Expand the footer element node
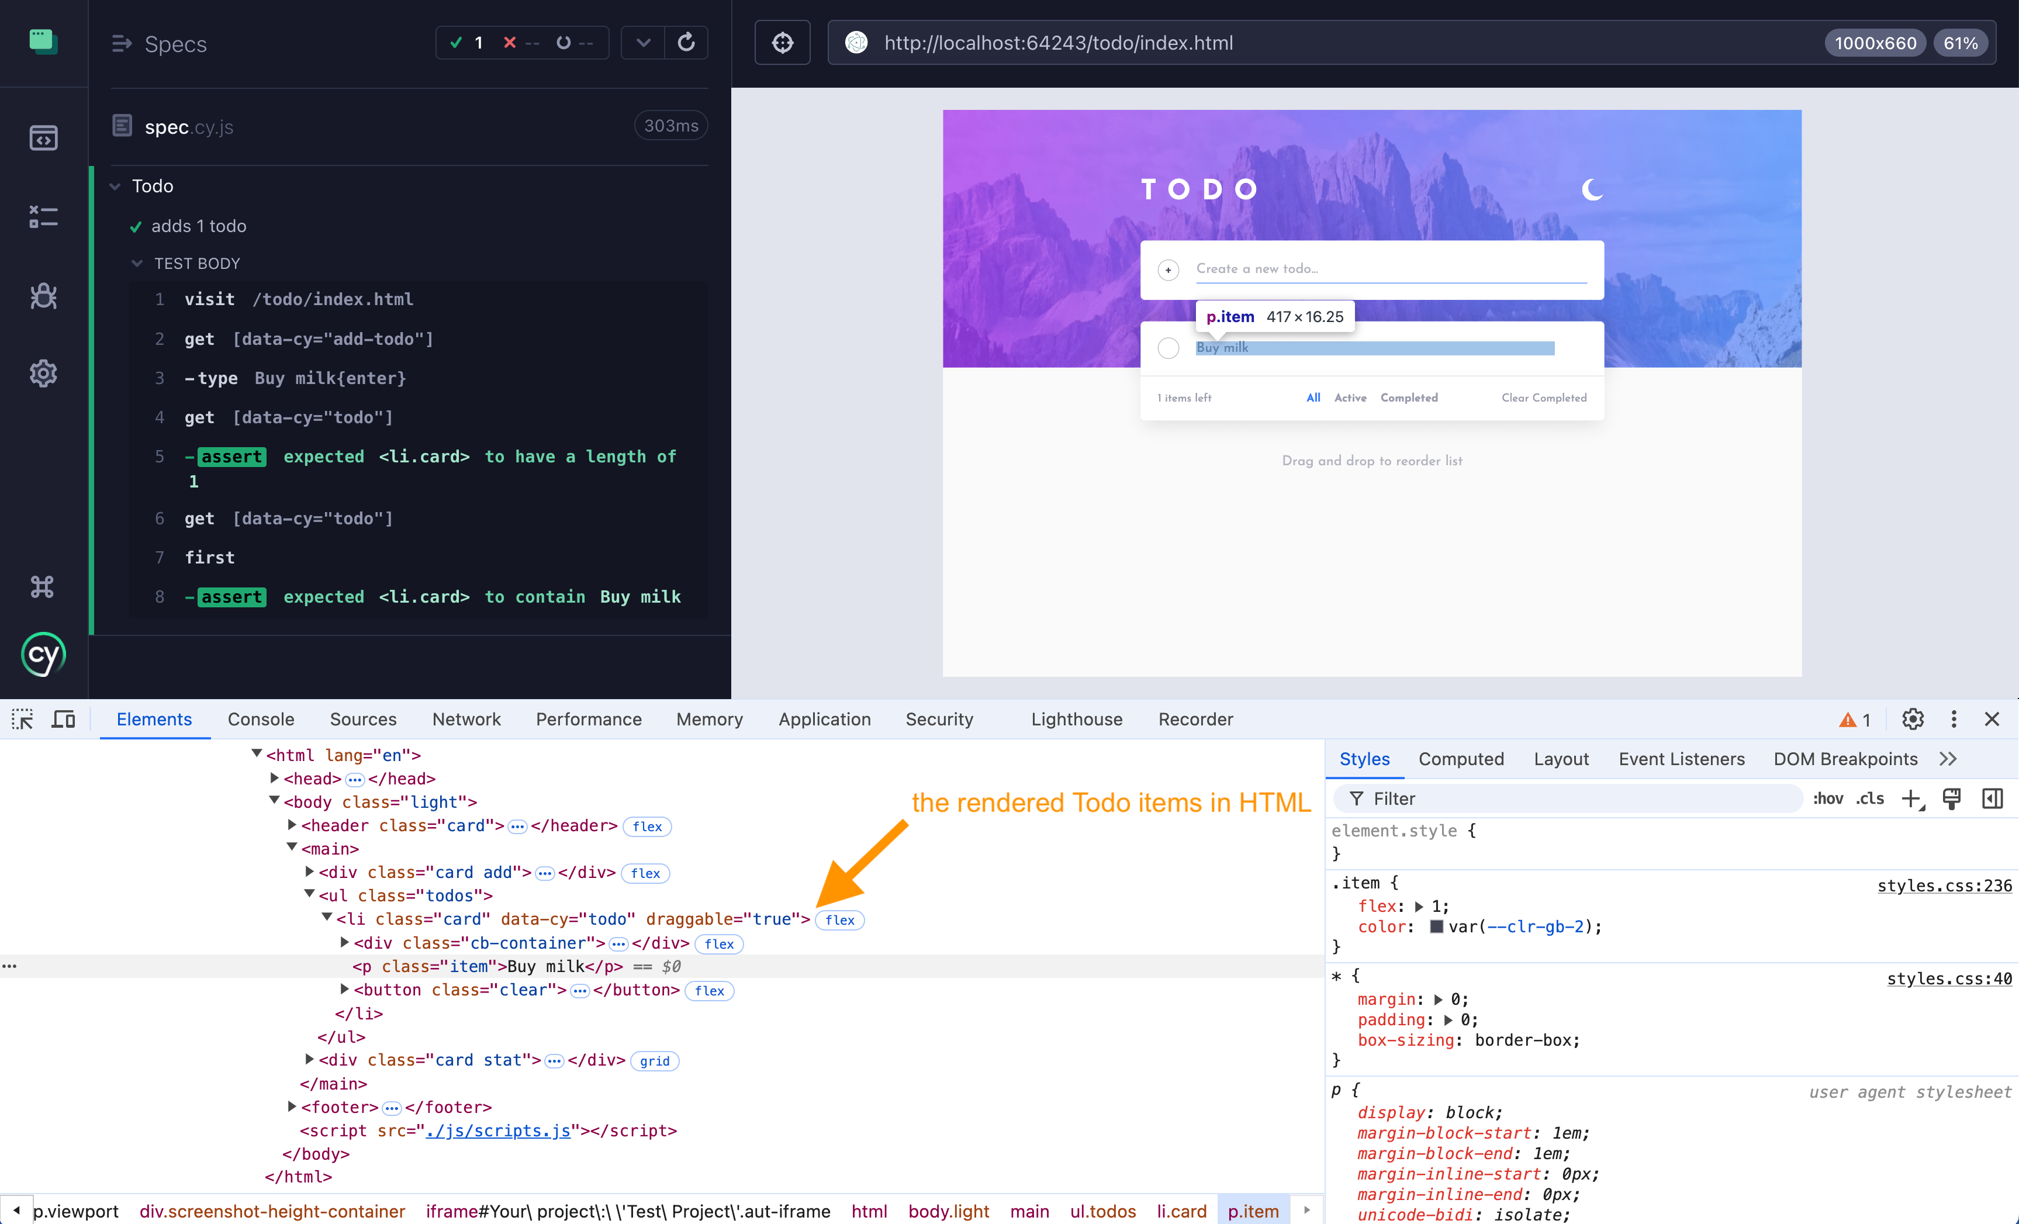Viewport: 2019px width, 1224px height. pyautogui.click(x=292, y=1106)
